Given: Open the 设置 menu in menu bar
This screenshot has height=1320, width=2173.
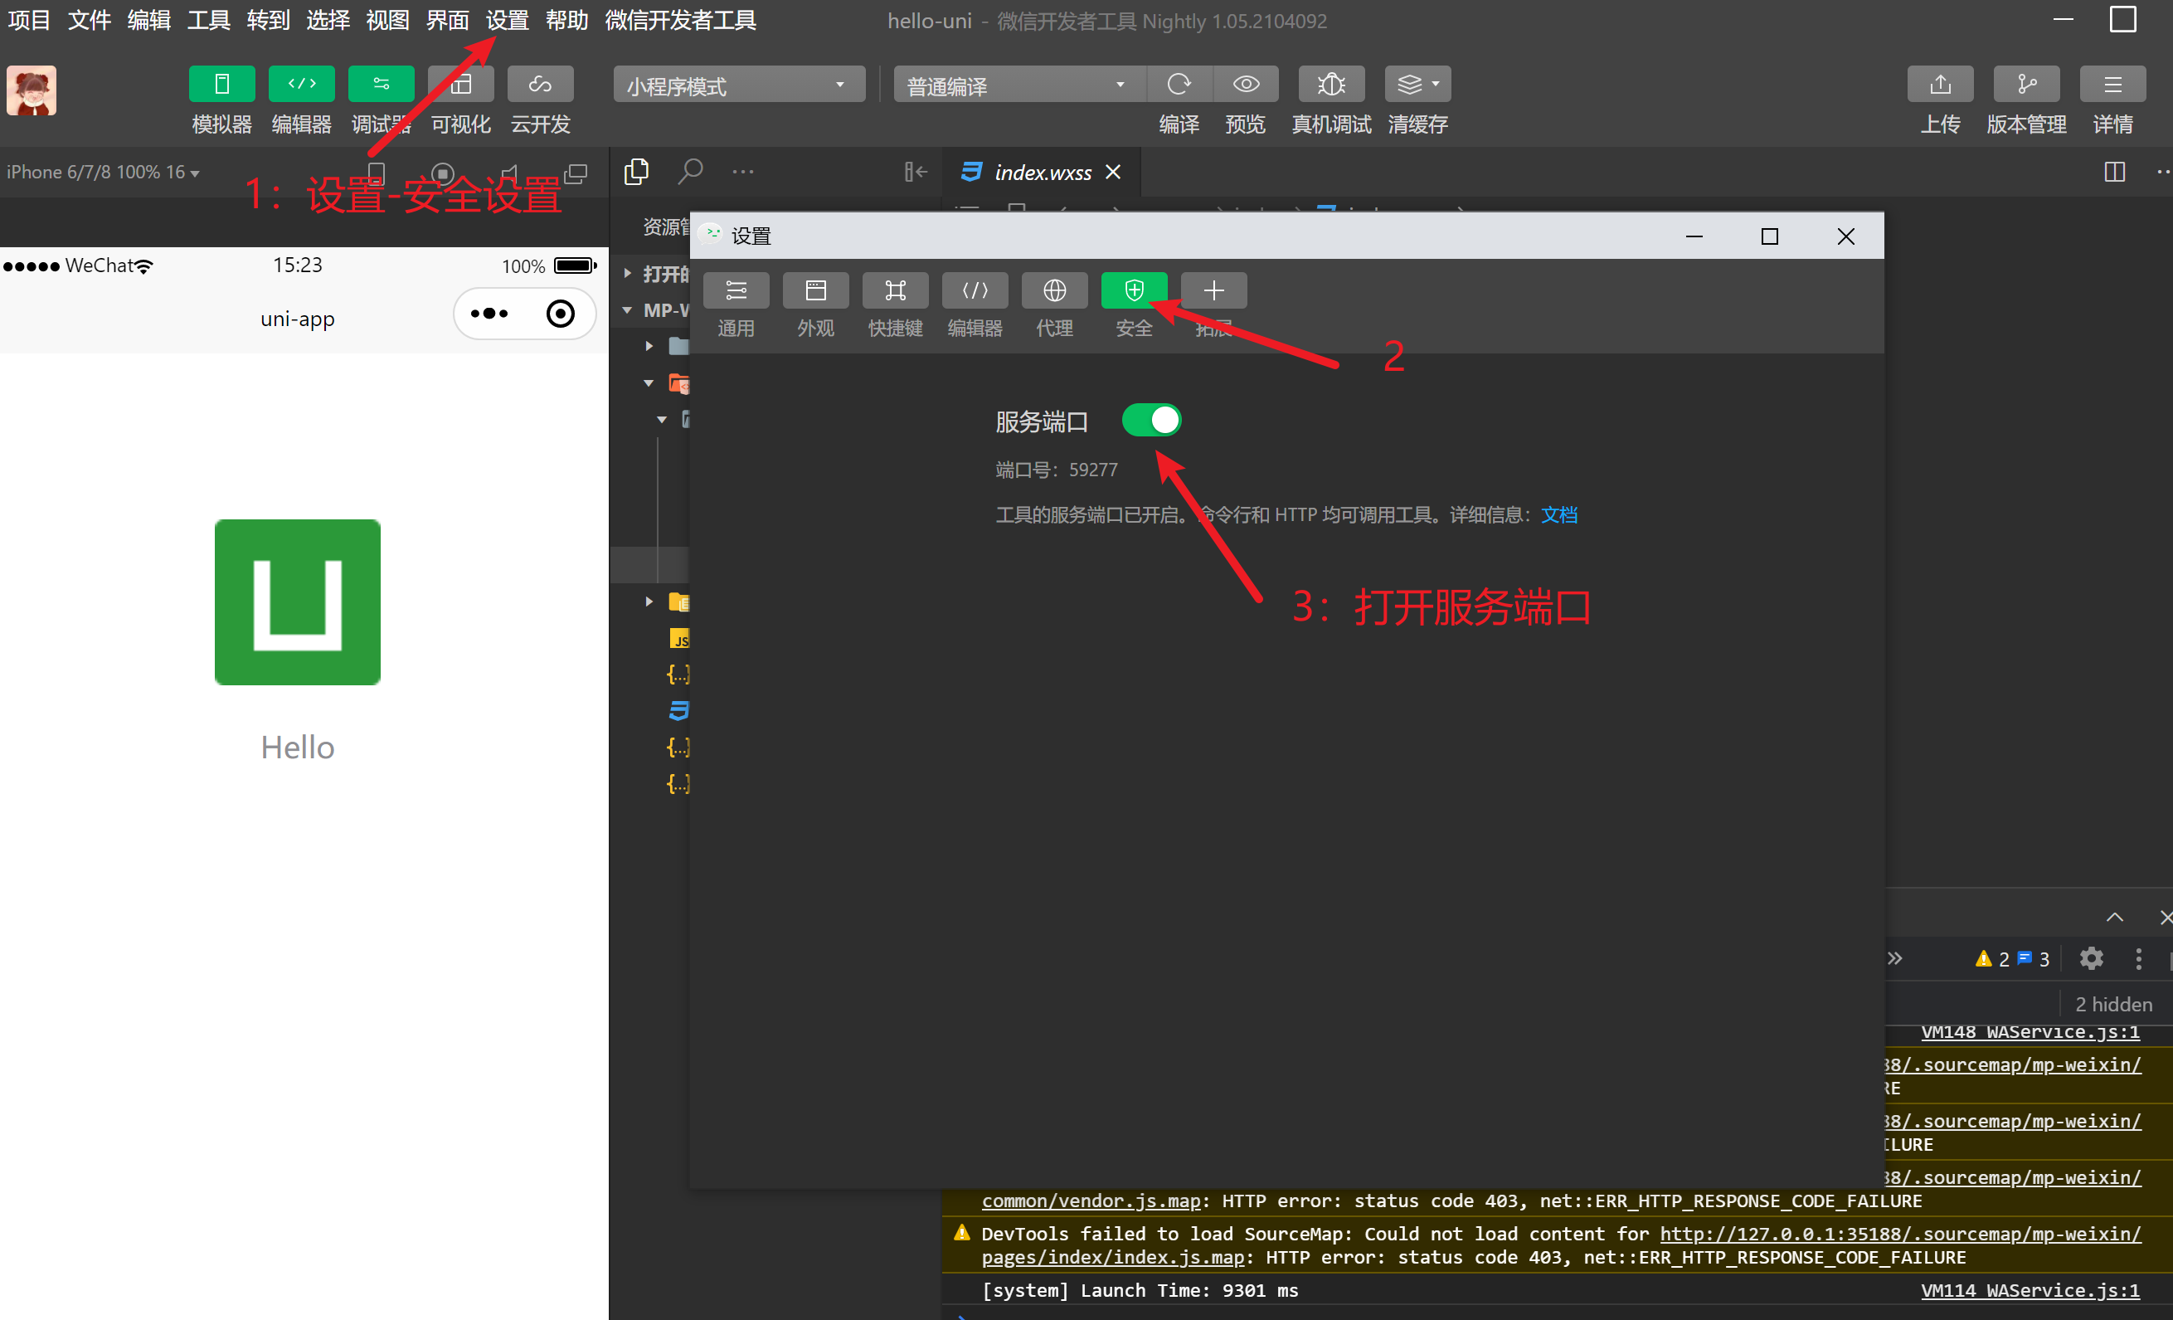Looking at the screenshot, I should click(x=507, y=20).
